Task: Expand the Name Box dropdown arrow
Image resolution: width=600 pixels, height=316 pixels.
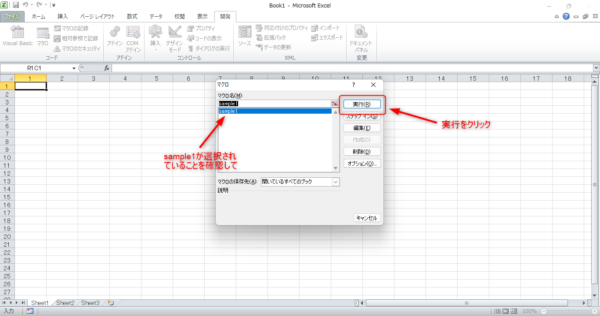Action: [x=74, y=68]
